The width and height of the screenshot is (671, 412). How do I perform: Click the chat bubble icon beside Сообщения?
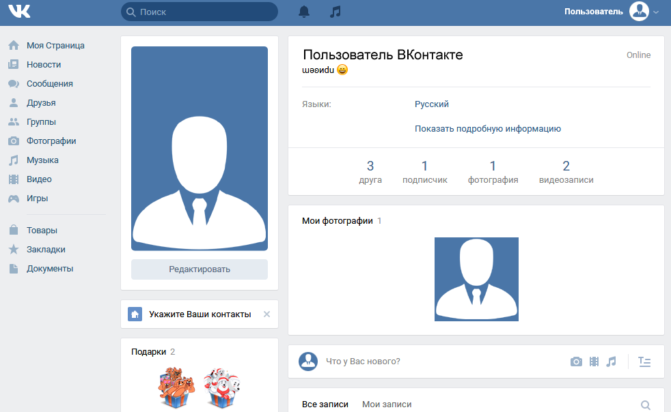pyautogui.click(x=14, y=84)
